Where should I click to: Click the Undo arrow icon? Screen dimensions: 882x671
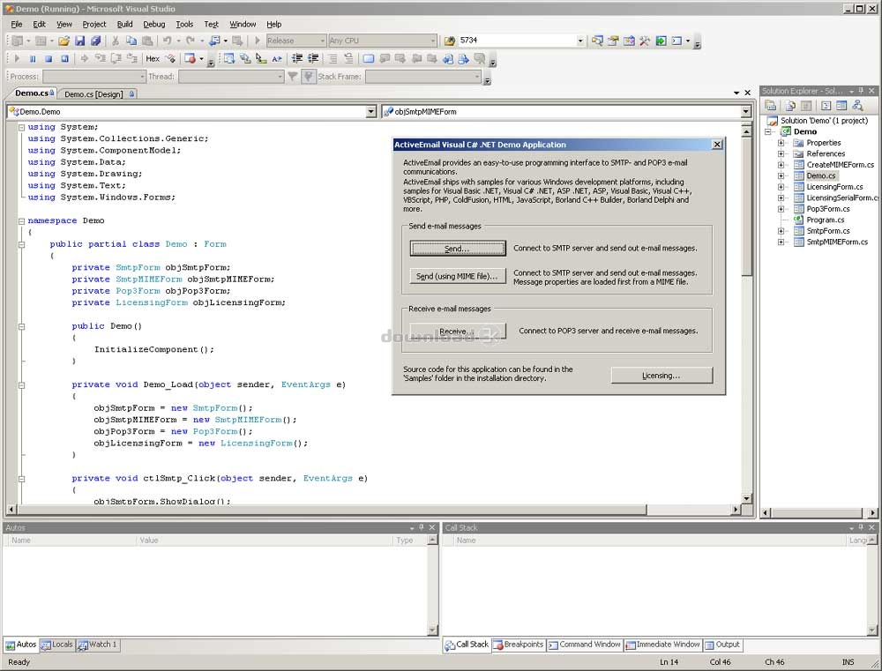click(x=167, y=41)
